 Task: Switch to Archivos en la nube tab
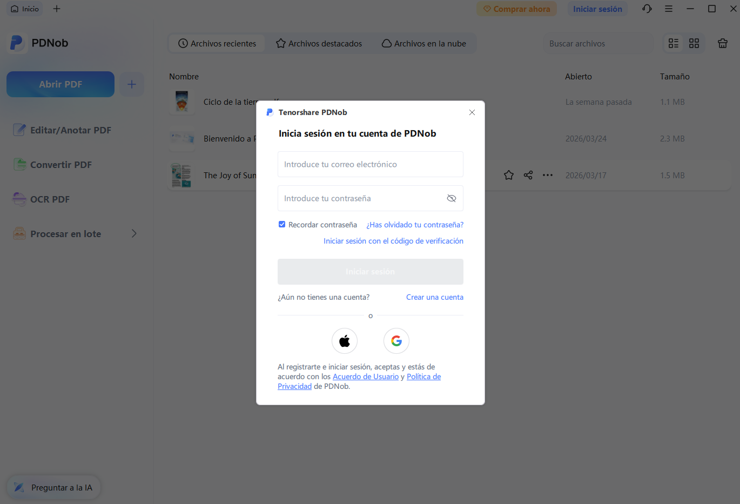(x=424, y=44)
